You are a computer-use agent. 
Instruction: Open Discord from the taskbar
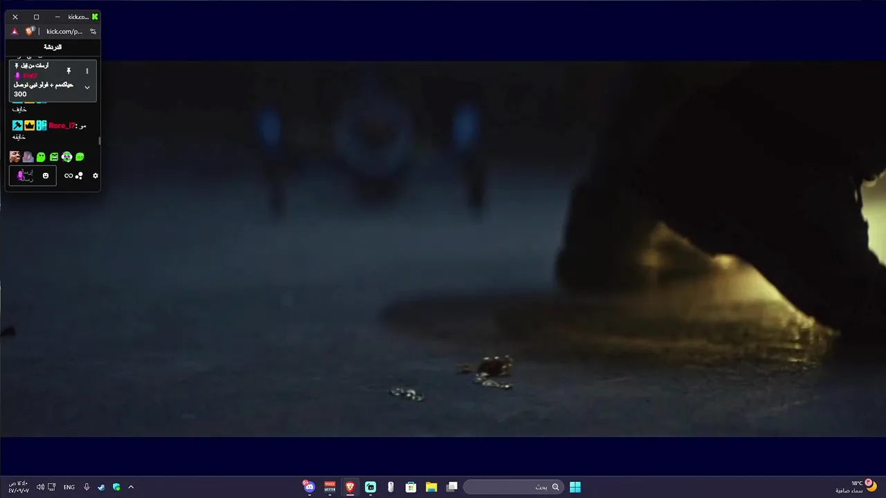point(309,487)
